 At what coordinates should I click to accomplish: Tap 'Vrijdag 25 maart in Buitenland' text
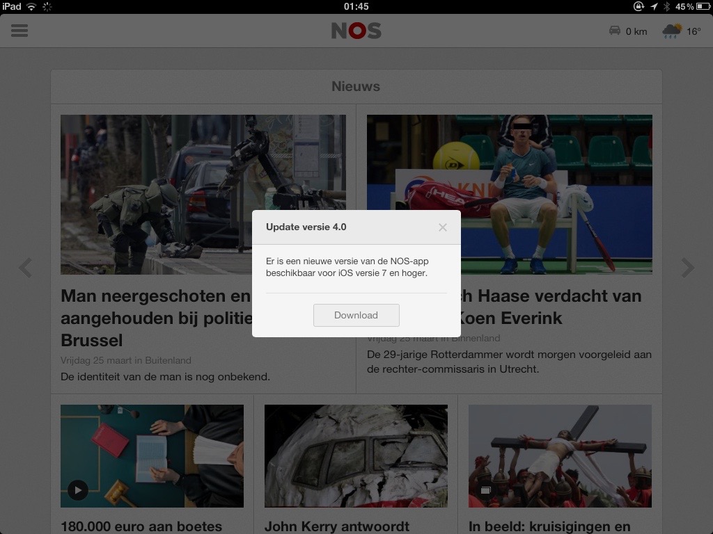[126, 360]
